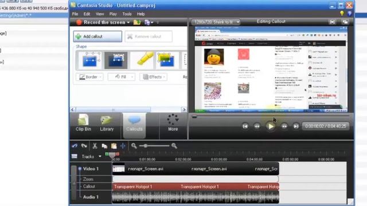Click the Play button in preview
This screenshot has width=367, height=206.
(x=271, y=126)
